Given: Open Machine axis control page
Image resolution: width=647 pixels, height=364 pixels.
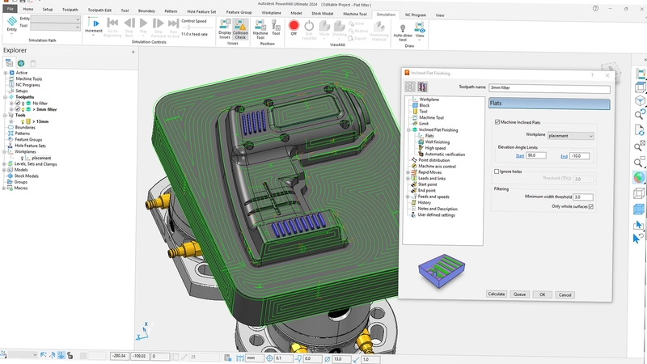Looking at the screenshot, I should (x=437, y=167).
